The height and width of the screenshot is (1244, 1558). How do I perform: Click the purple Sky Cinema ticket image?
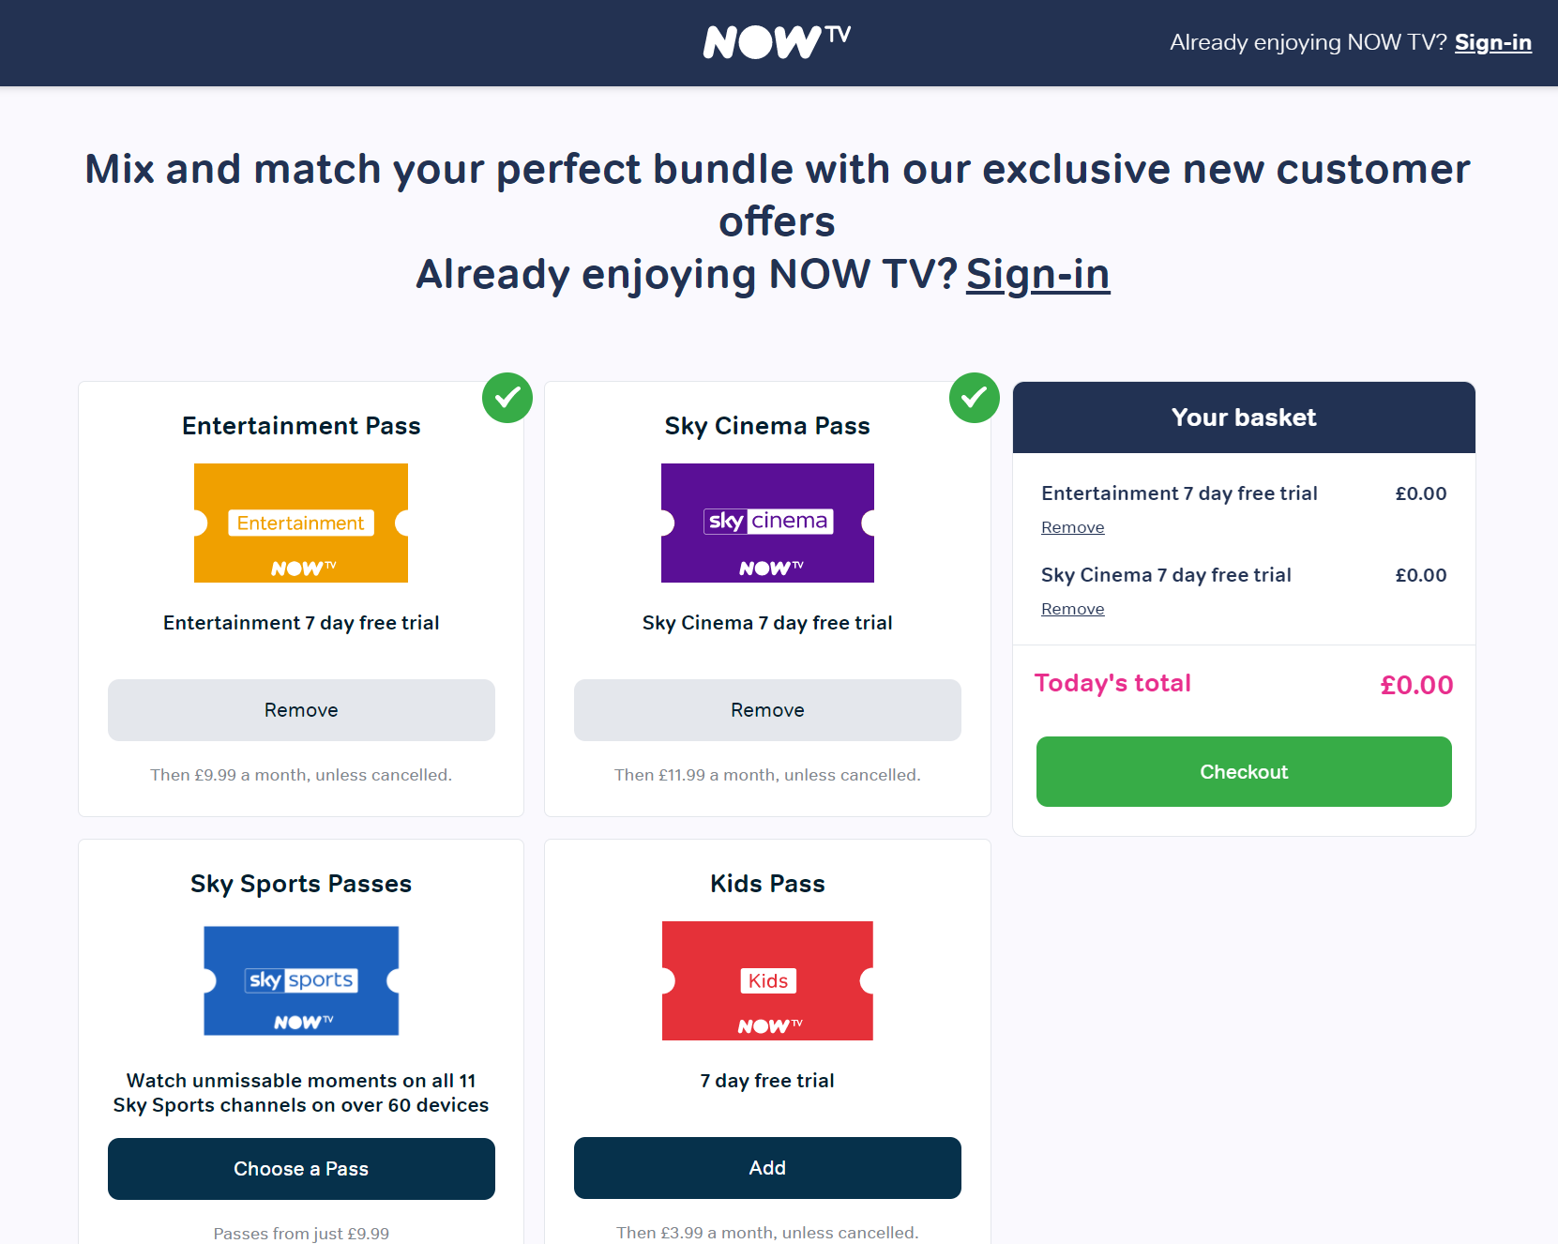click(x=767, y=523)
